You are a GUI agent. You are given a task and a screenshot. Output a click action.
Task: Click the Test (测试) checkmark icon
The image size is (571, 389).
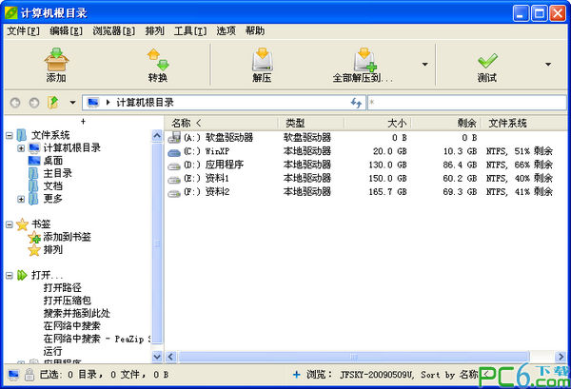pos(487,61)
